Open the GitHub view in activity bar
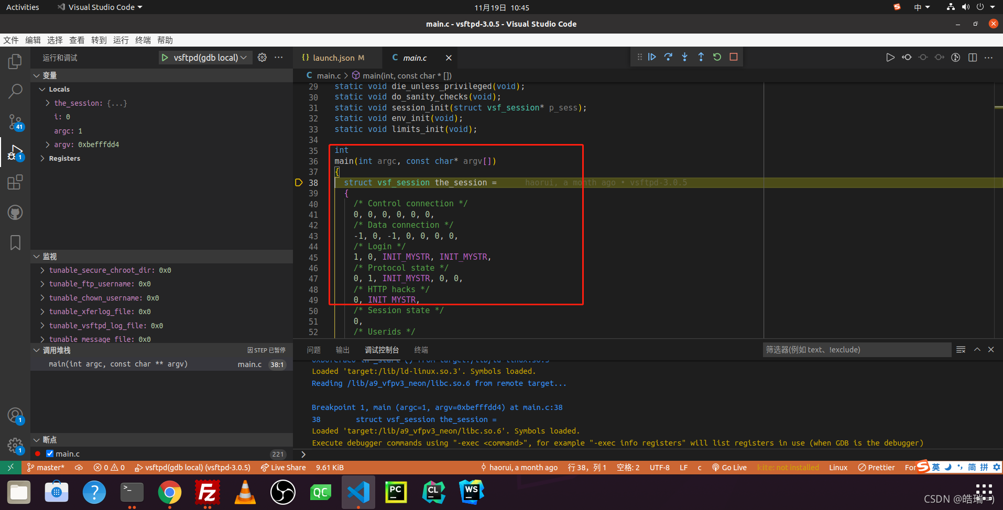Viewport: 1003px width, 510px height. coord(15,212)
